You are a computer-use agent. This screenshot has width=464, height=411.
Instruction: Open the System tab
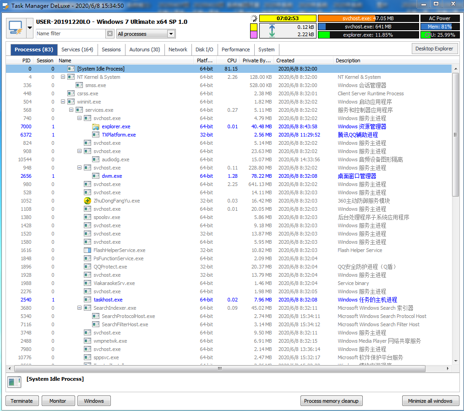pyautogui.click(x=266, y=49)
